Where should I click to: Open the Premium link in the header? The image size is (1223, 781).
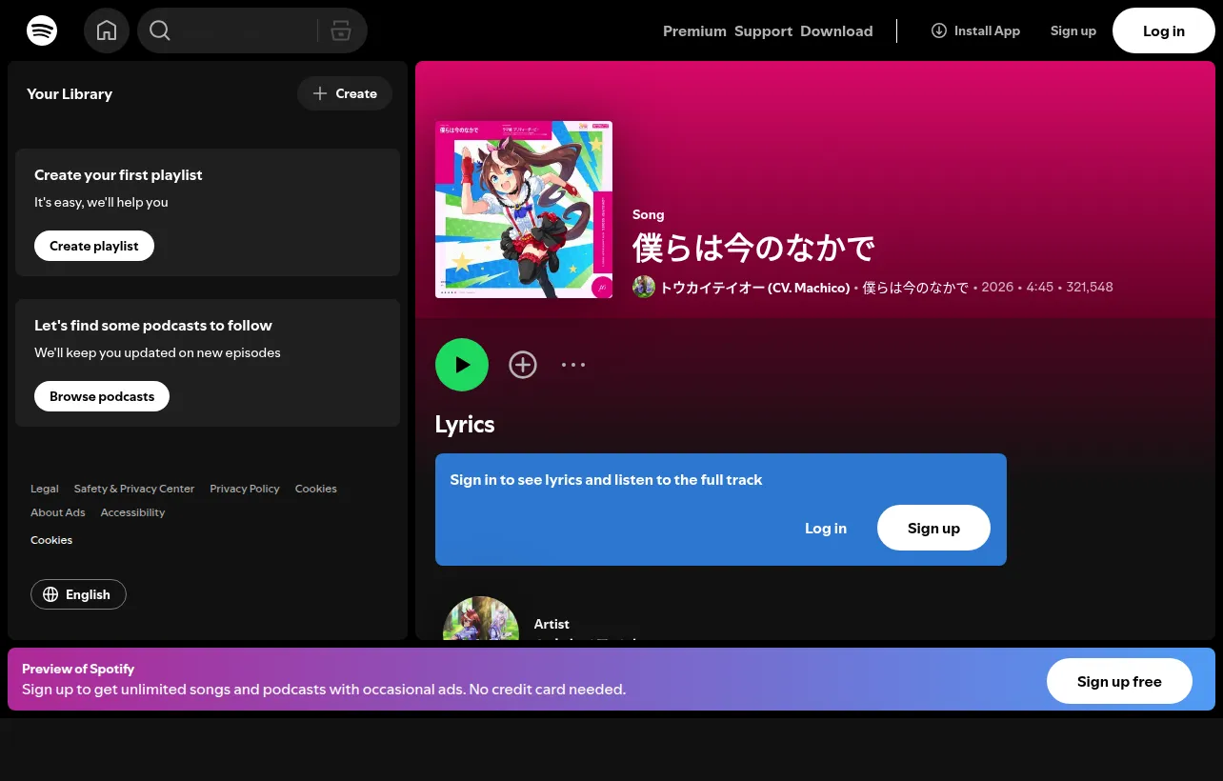pyautogui.click(x=694, y=30)
